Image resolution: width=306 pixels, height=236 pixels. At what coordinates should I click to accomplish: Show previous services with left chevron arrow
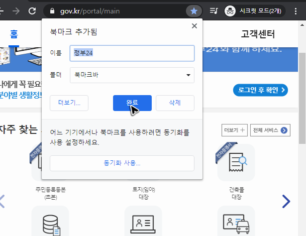tap(2, 201)
